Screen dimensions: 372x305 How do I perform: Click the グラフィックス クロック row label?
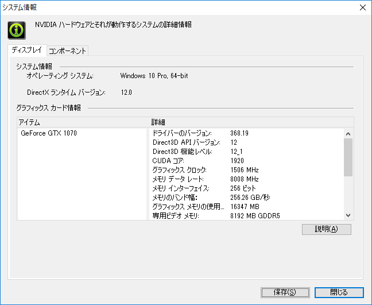tap(179, 170)
